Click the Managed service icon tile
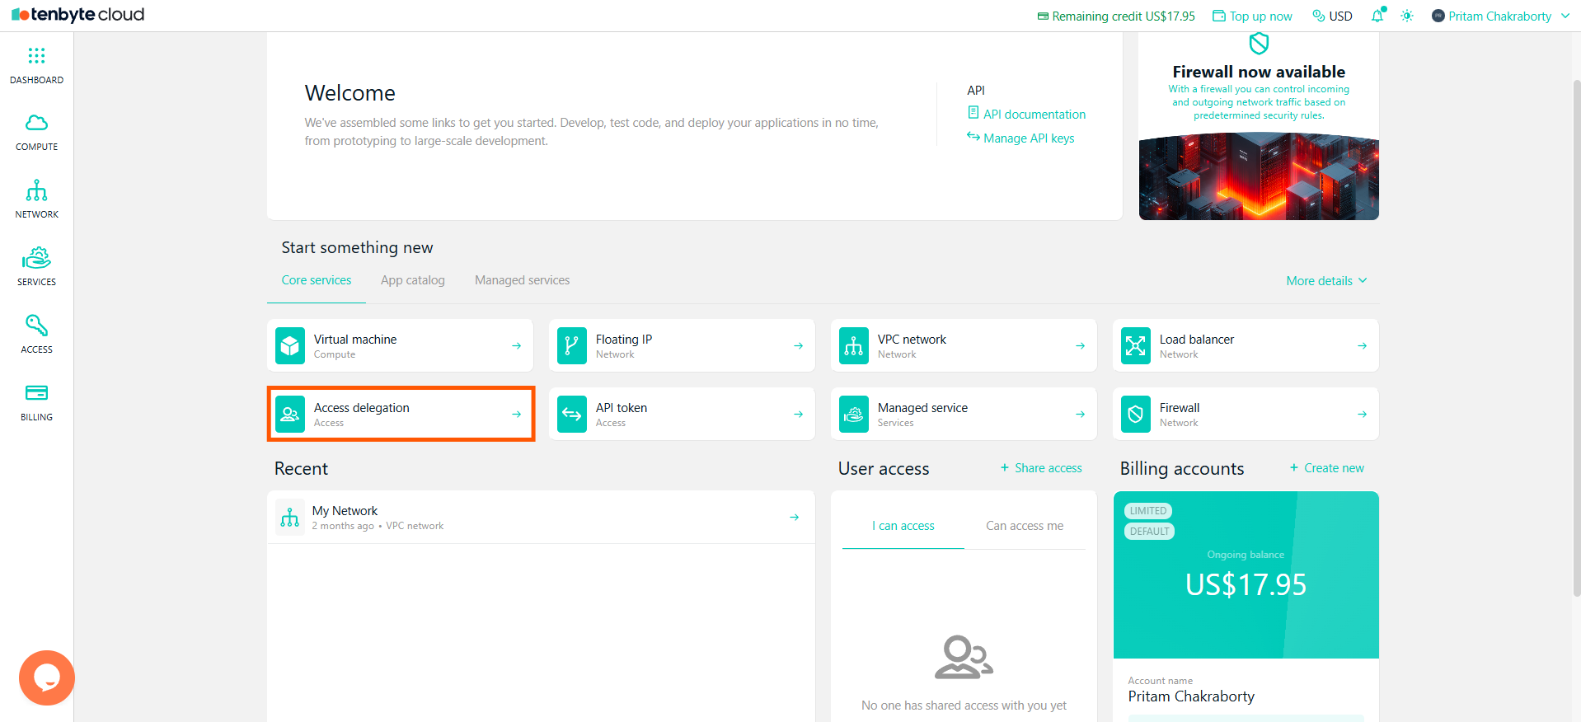The height and width of the screenshot is (722, 1581). pos(854,415)
